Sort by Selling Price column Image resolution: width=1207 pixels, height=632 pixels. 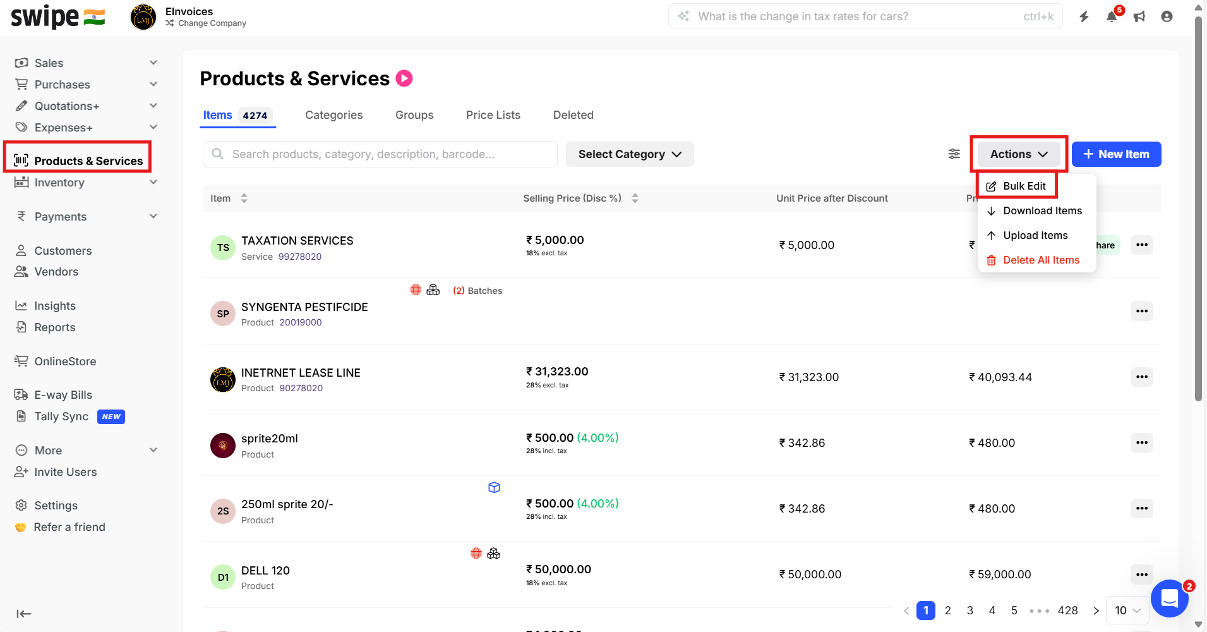point(635,198)
